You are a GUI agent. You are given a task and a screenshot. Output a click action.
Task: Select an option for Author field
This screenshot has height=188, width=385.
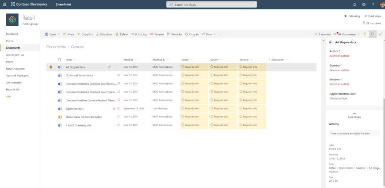point(339,56)
